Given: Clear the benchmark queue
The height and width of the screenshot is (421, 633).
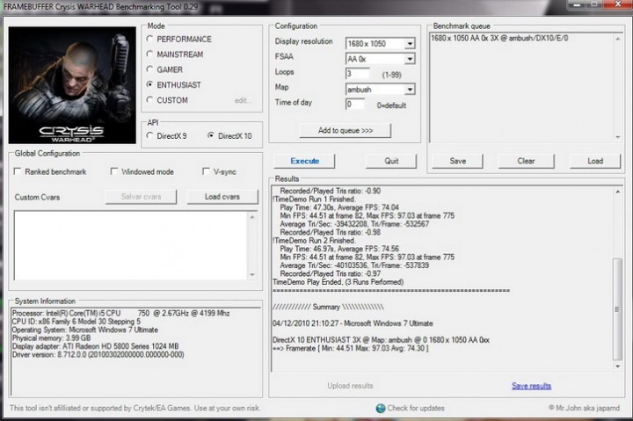Looking at the screenshot, I should [x=526, y=161].
